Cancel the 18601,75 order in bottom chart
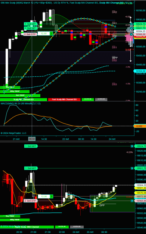The image size is (146, 234). tap(132, 168)
